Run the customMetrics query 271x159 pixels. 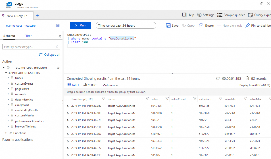tap(80, 25)
